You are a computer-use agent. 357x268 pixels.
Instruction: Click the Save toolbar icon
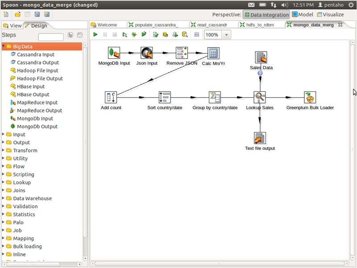point(37,14)
